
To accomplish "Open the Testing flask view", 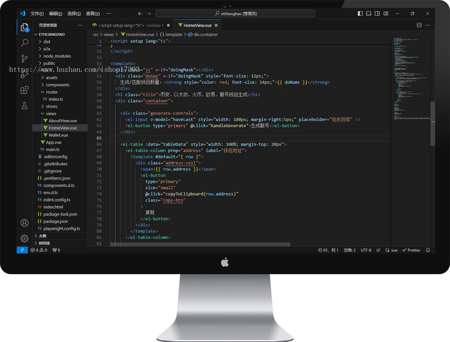I will click(x=25, y=106).
